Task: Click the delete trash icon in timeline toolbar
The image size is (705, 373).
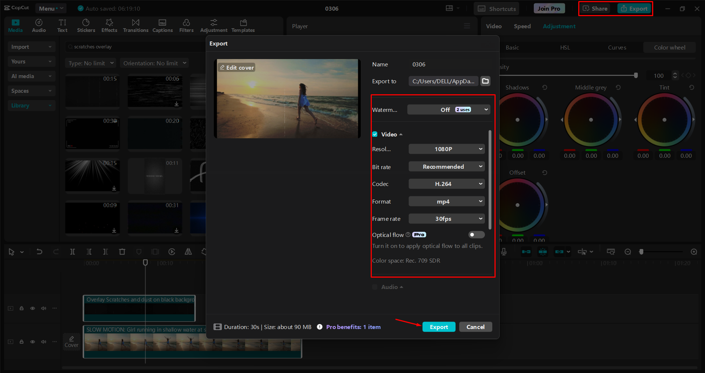Action: pos(122,252)
